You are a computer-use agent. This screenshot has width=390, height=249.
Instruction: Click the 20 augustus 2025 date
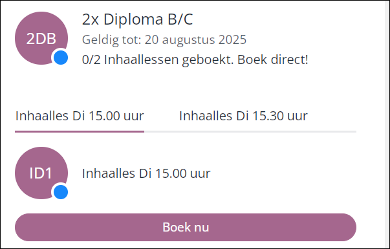pyautogui.click(x=195, y=39)
